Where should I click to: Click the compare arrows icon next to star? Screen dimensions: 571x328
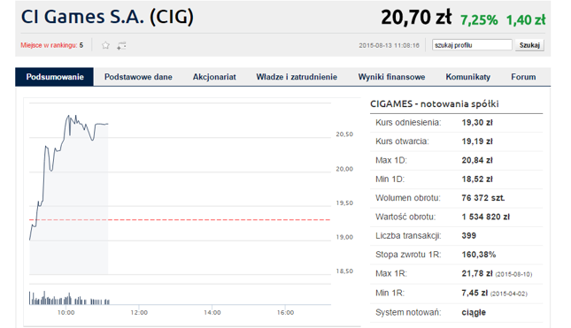[x=121, y=45]
